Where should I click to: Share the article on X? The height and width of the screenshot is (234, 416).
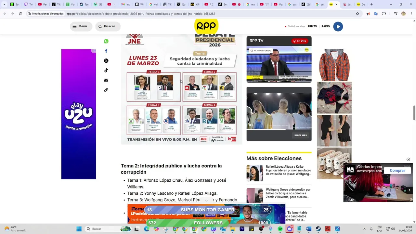(x=106, y=61)
